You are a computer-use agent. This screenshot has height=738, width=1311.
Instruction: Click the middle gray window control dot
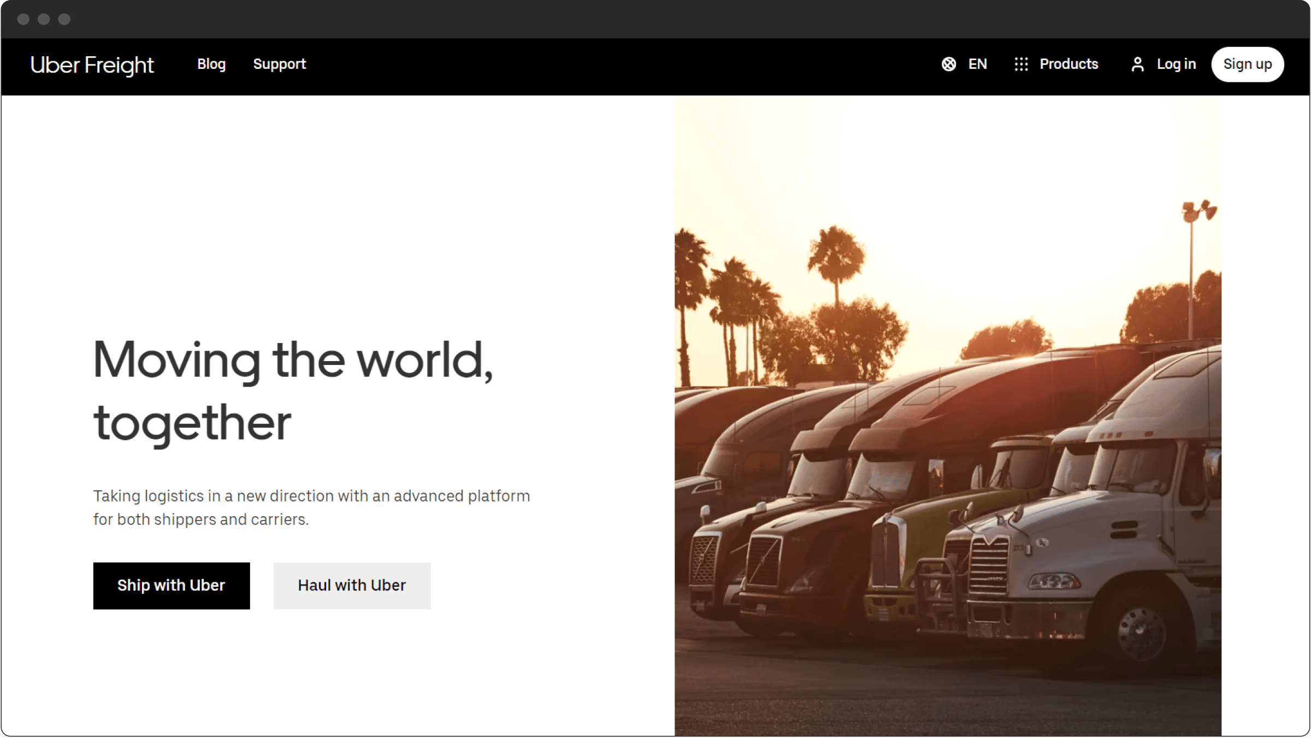click(44, 20)
